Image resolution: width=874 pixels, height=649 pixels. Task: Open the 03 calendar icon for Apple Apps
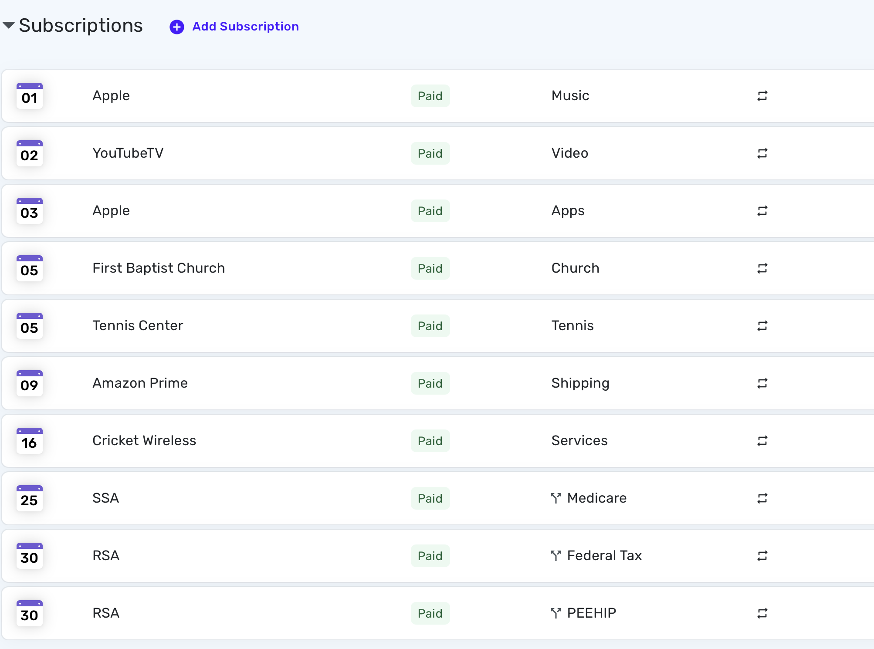tap(30, 211)
